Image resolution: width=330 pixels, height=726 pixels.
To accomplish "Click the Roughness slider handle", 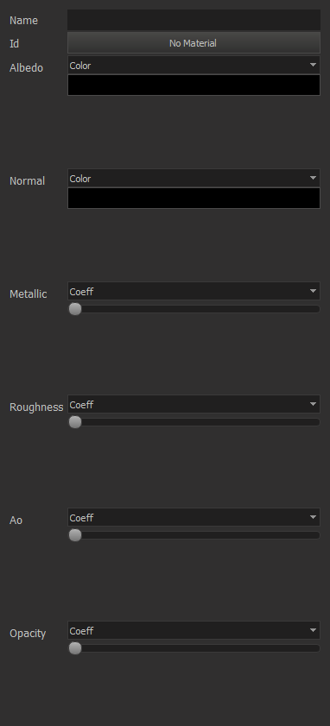I will tap(75, 422).
